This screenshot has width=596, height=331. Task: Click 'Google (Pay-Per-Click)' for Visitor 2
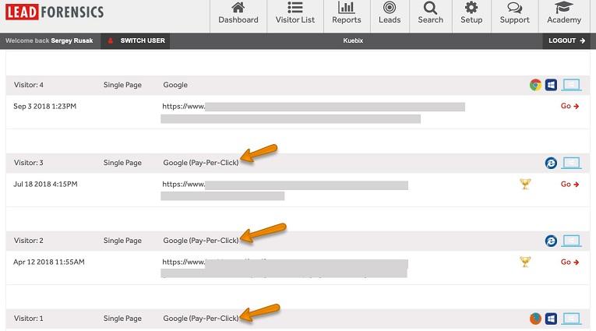(201, 241)
